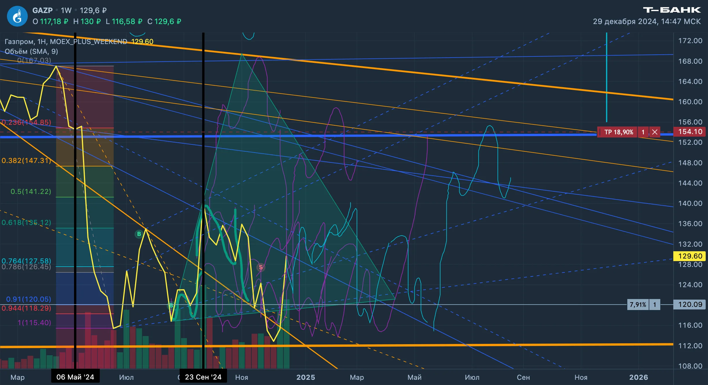Screen dimensions: 708x385
Task: Click the 06 Май '24 date marker
Action: point(75,377)
